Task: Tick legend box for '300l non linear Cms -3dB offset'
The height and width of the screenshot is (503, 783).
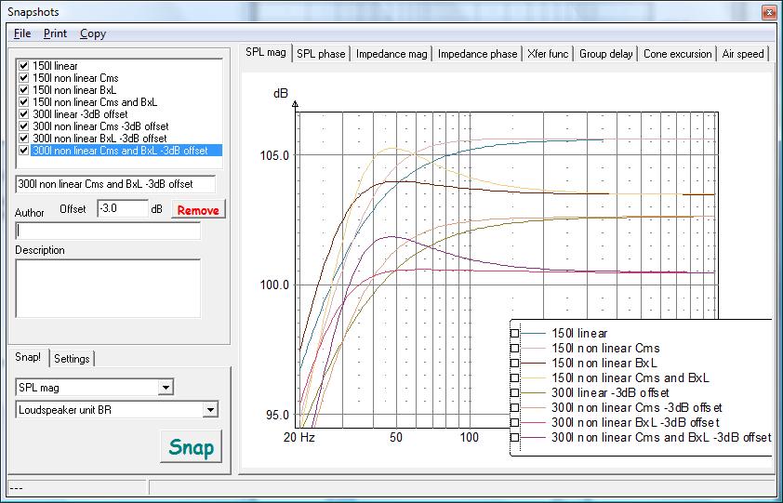Action: click(514, 408)
